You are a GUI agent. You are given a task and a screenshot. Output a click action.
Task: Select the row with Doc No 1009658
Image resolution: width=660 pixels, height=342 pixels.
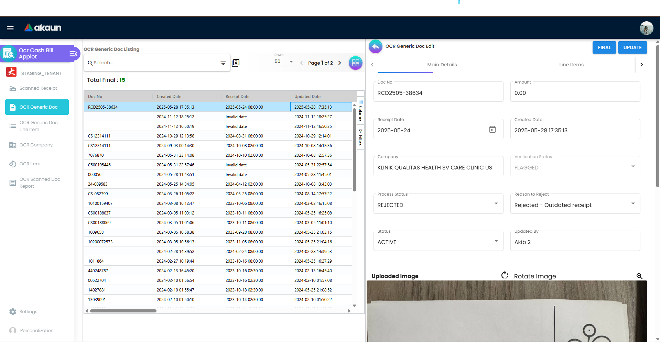click(x=218, y=232)
